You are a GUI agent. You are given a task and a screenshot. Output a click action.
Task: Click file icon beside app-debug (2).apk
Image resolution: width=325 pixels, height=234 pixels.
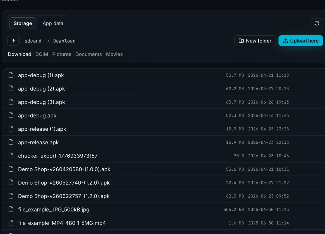11,89
